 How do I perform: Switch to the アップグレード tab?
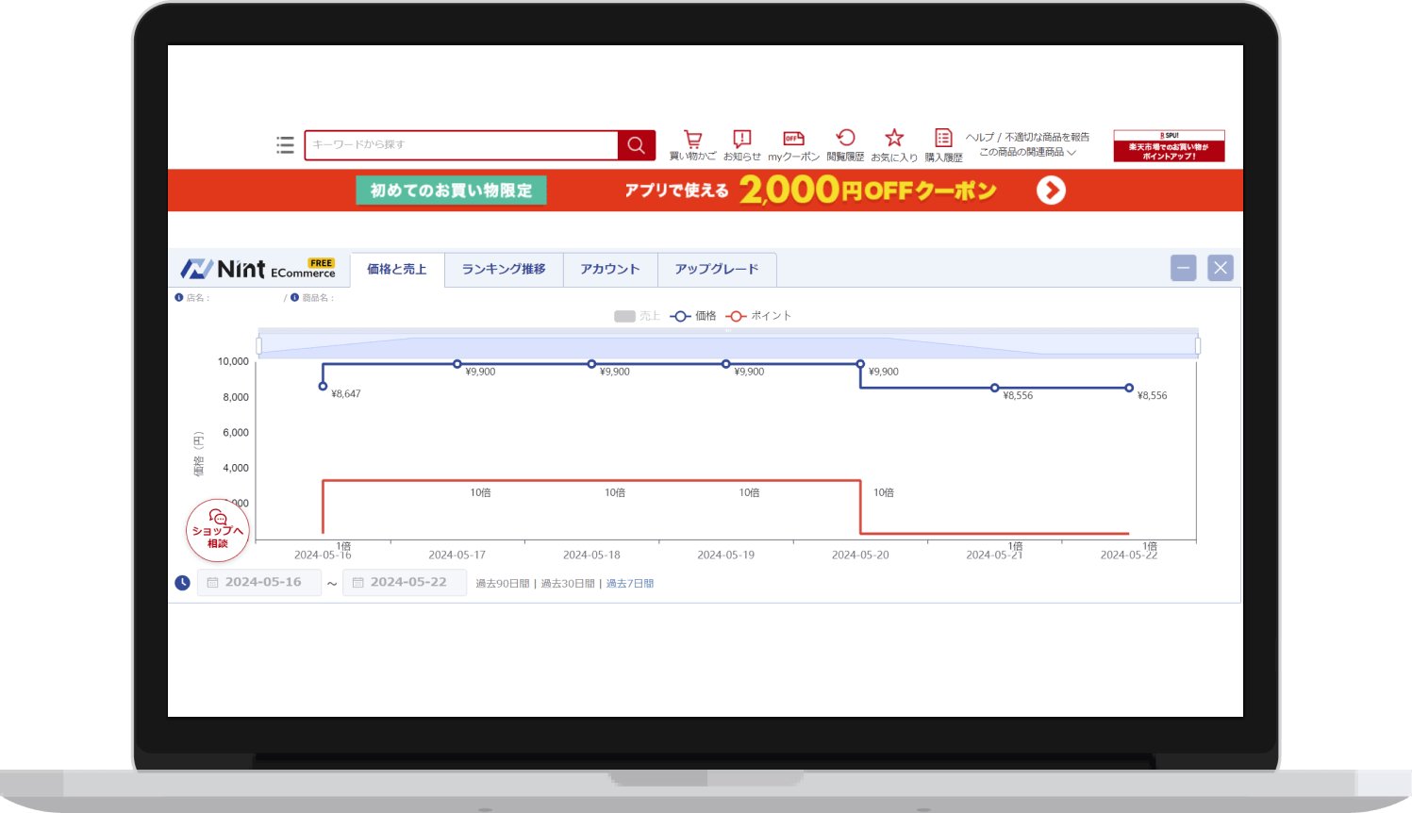[x=717, y=270]
